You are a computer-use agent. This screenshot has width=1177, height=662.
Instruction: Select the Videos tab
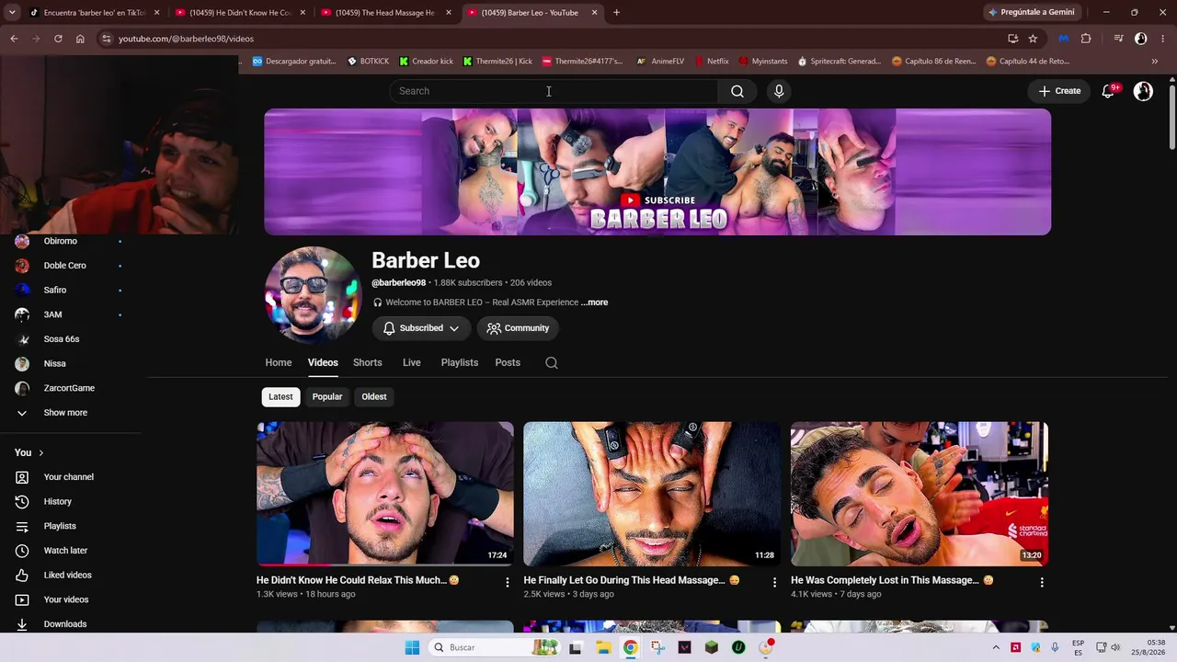click(323, 362)
